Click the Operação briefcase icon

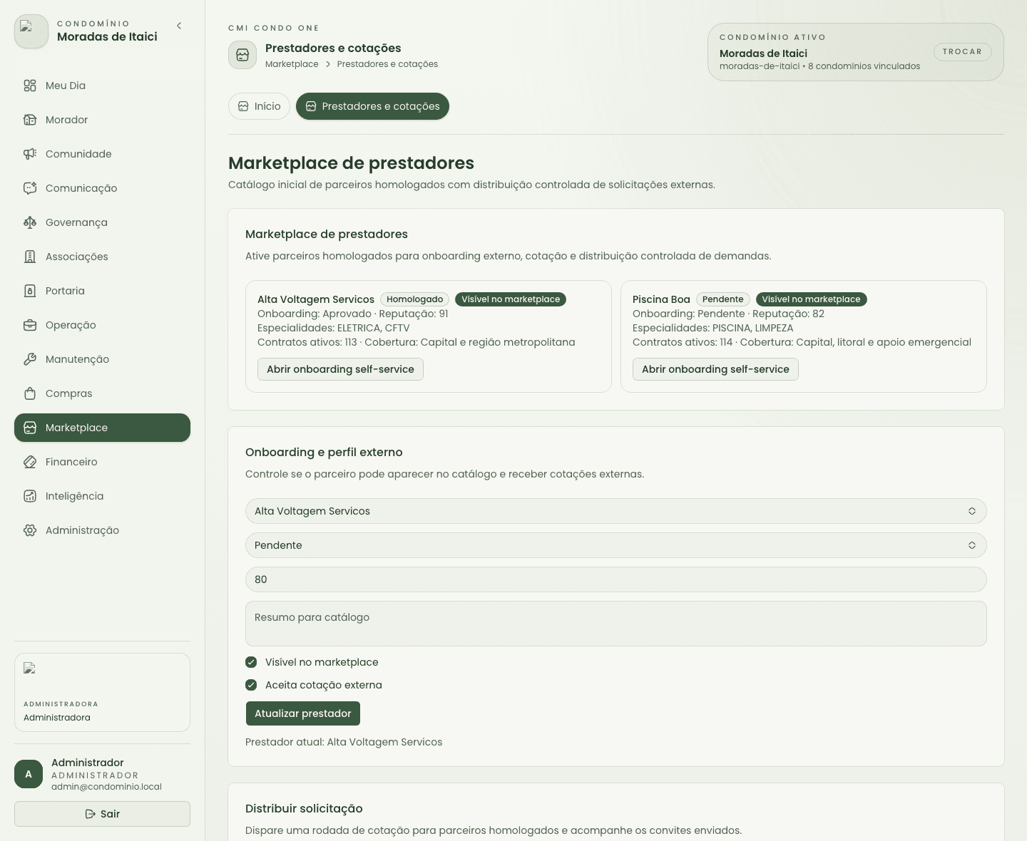[30, 325]
